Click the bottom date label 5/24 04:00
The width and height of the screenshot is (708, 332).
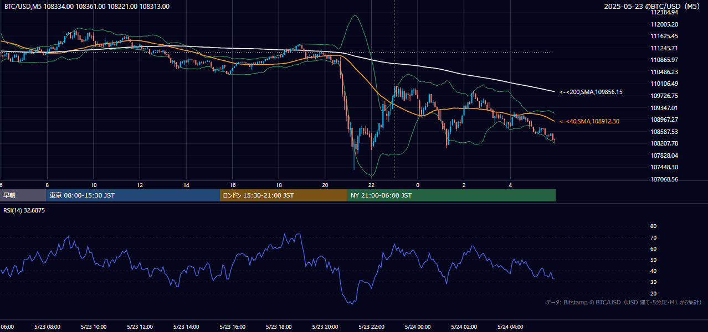coord(510,327)
